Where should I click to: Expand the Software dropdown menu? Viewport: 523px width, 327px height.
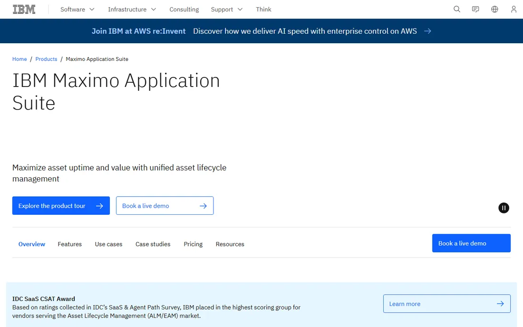77,10
